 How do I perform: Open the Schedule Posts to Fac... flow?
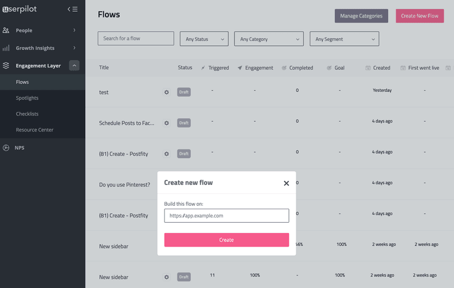[x=127, y=123]
